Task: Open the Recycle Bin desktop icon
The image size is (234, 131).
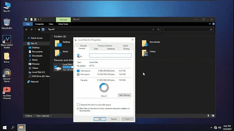Action: 7,24
